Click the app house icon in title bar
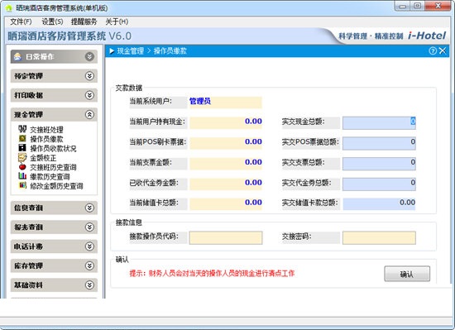Screen dimensions: 455x330 [9, 7]
